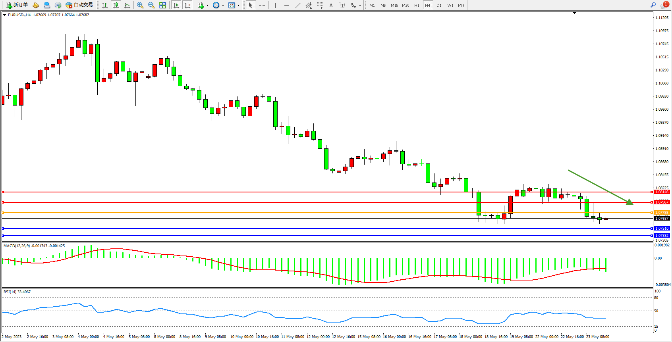The height and width of the screenshot is (342, 672).
Task: Toggle Auto Trading (自动交易) button
Action: click(x=79, y=5)
